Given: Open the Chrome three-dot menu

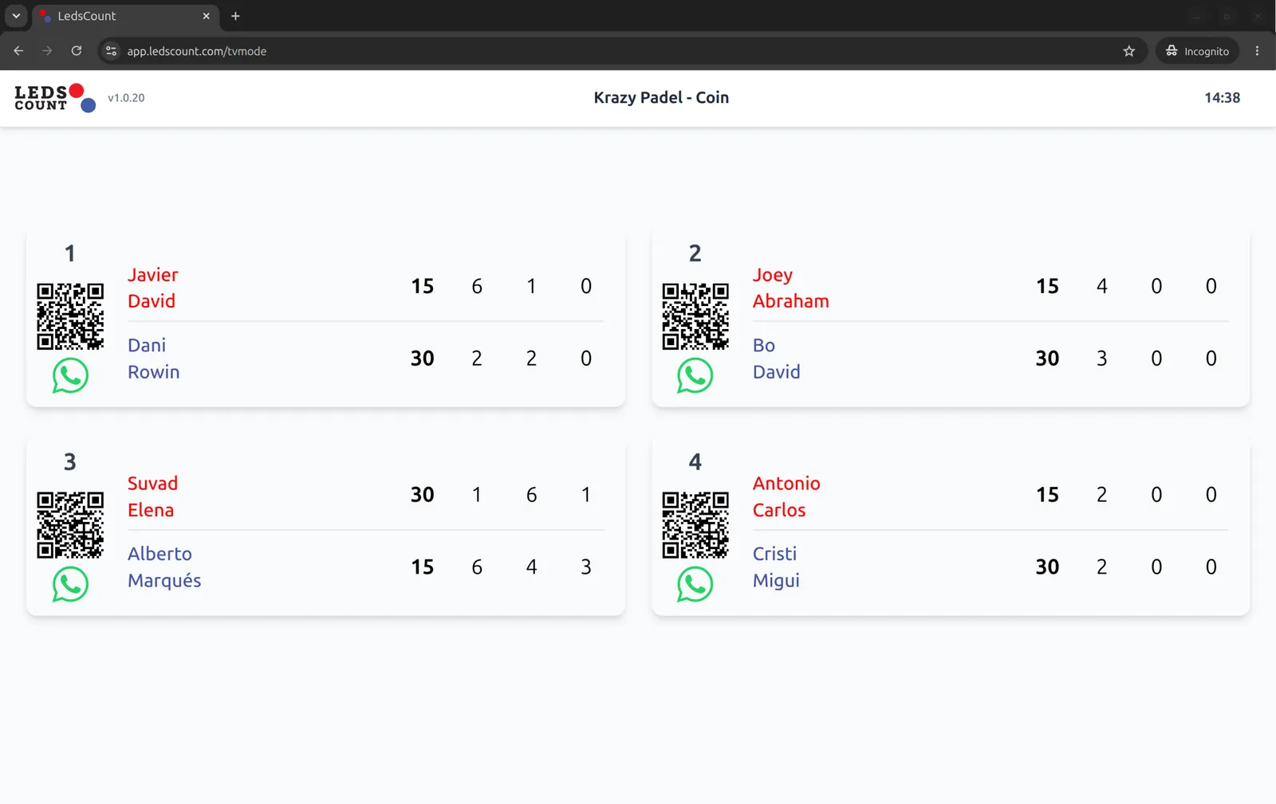Looking at the screenshot, I should [x=1257, y=51].
